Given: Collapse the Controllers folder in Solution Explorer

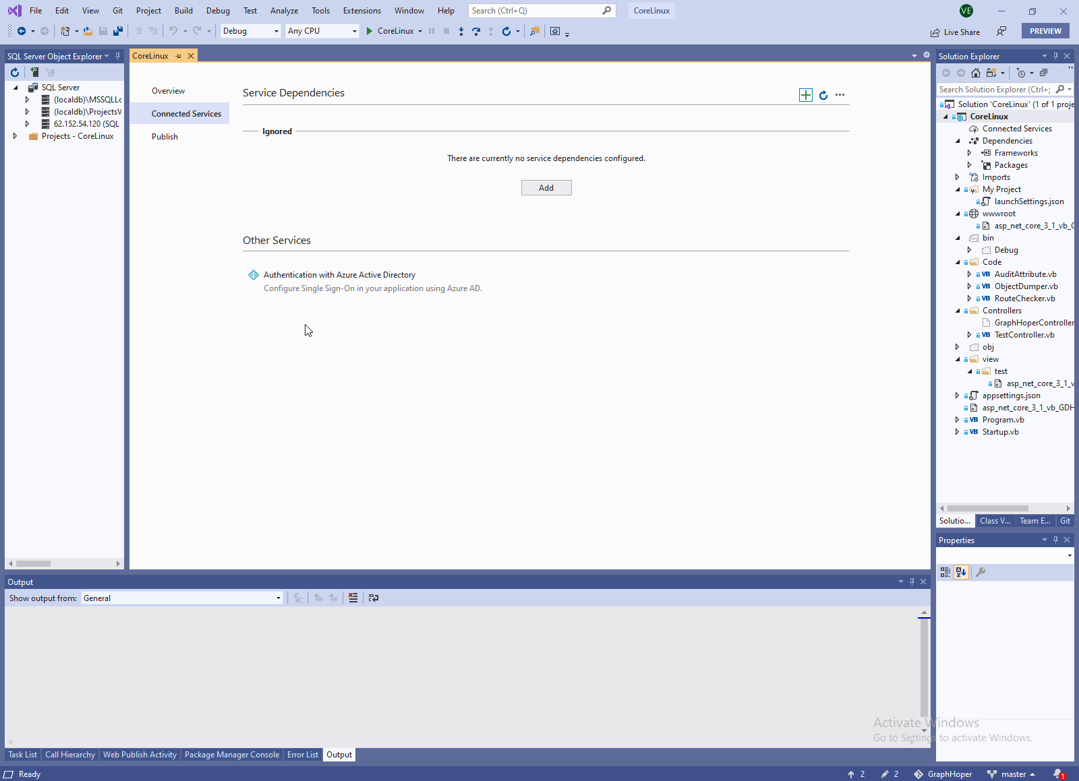Looking at the screenshot, I should [958, 311].
